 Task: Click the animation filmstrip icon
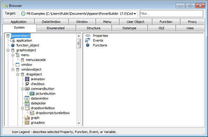[27, 79]
